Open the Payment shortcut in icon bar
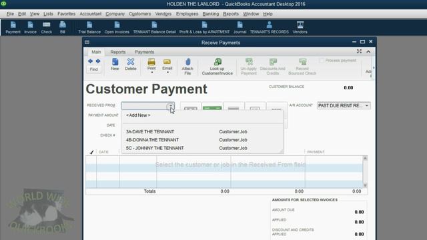This screenshot has width=427, height=240. pyautogui.click(x=13, y=28)
